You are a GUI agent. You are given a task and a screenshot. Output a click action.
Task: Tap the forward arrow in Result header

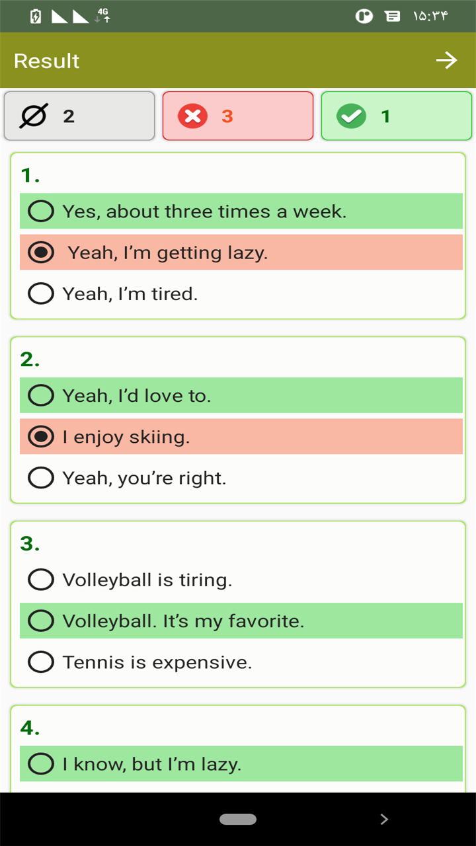(446, 61)
